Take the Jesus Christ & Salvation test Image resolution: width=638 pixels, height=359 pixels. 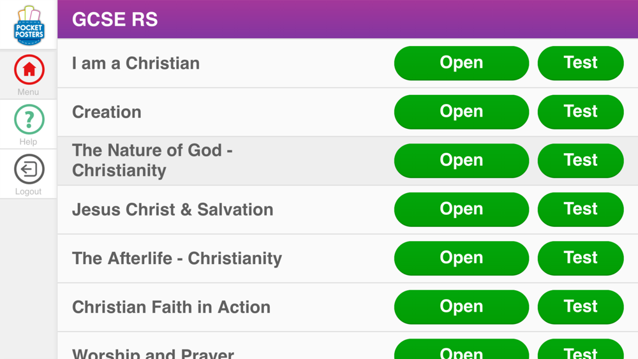(581, 209)
